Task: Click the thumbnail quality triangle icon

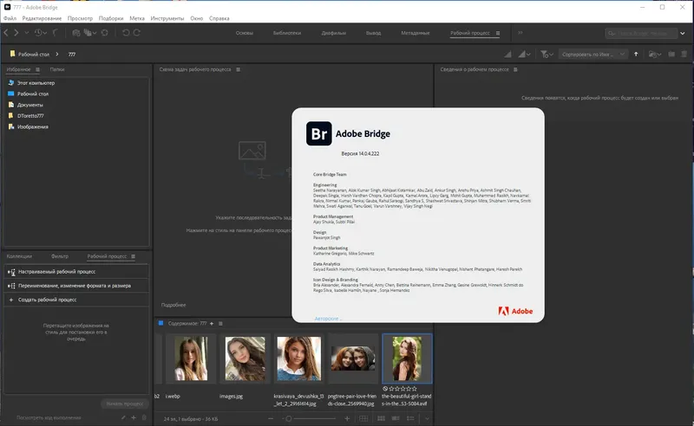Action: point(508,54)
